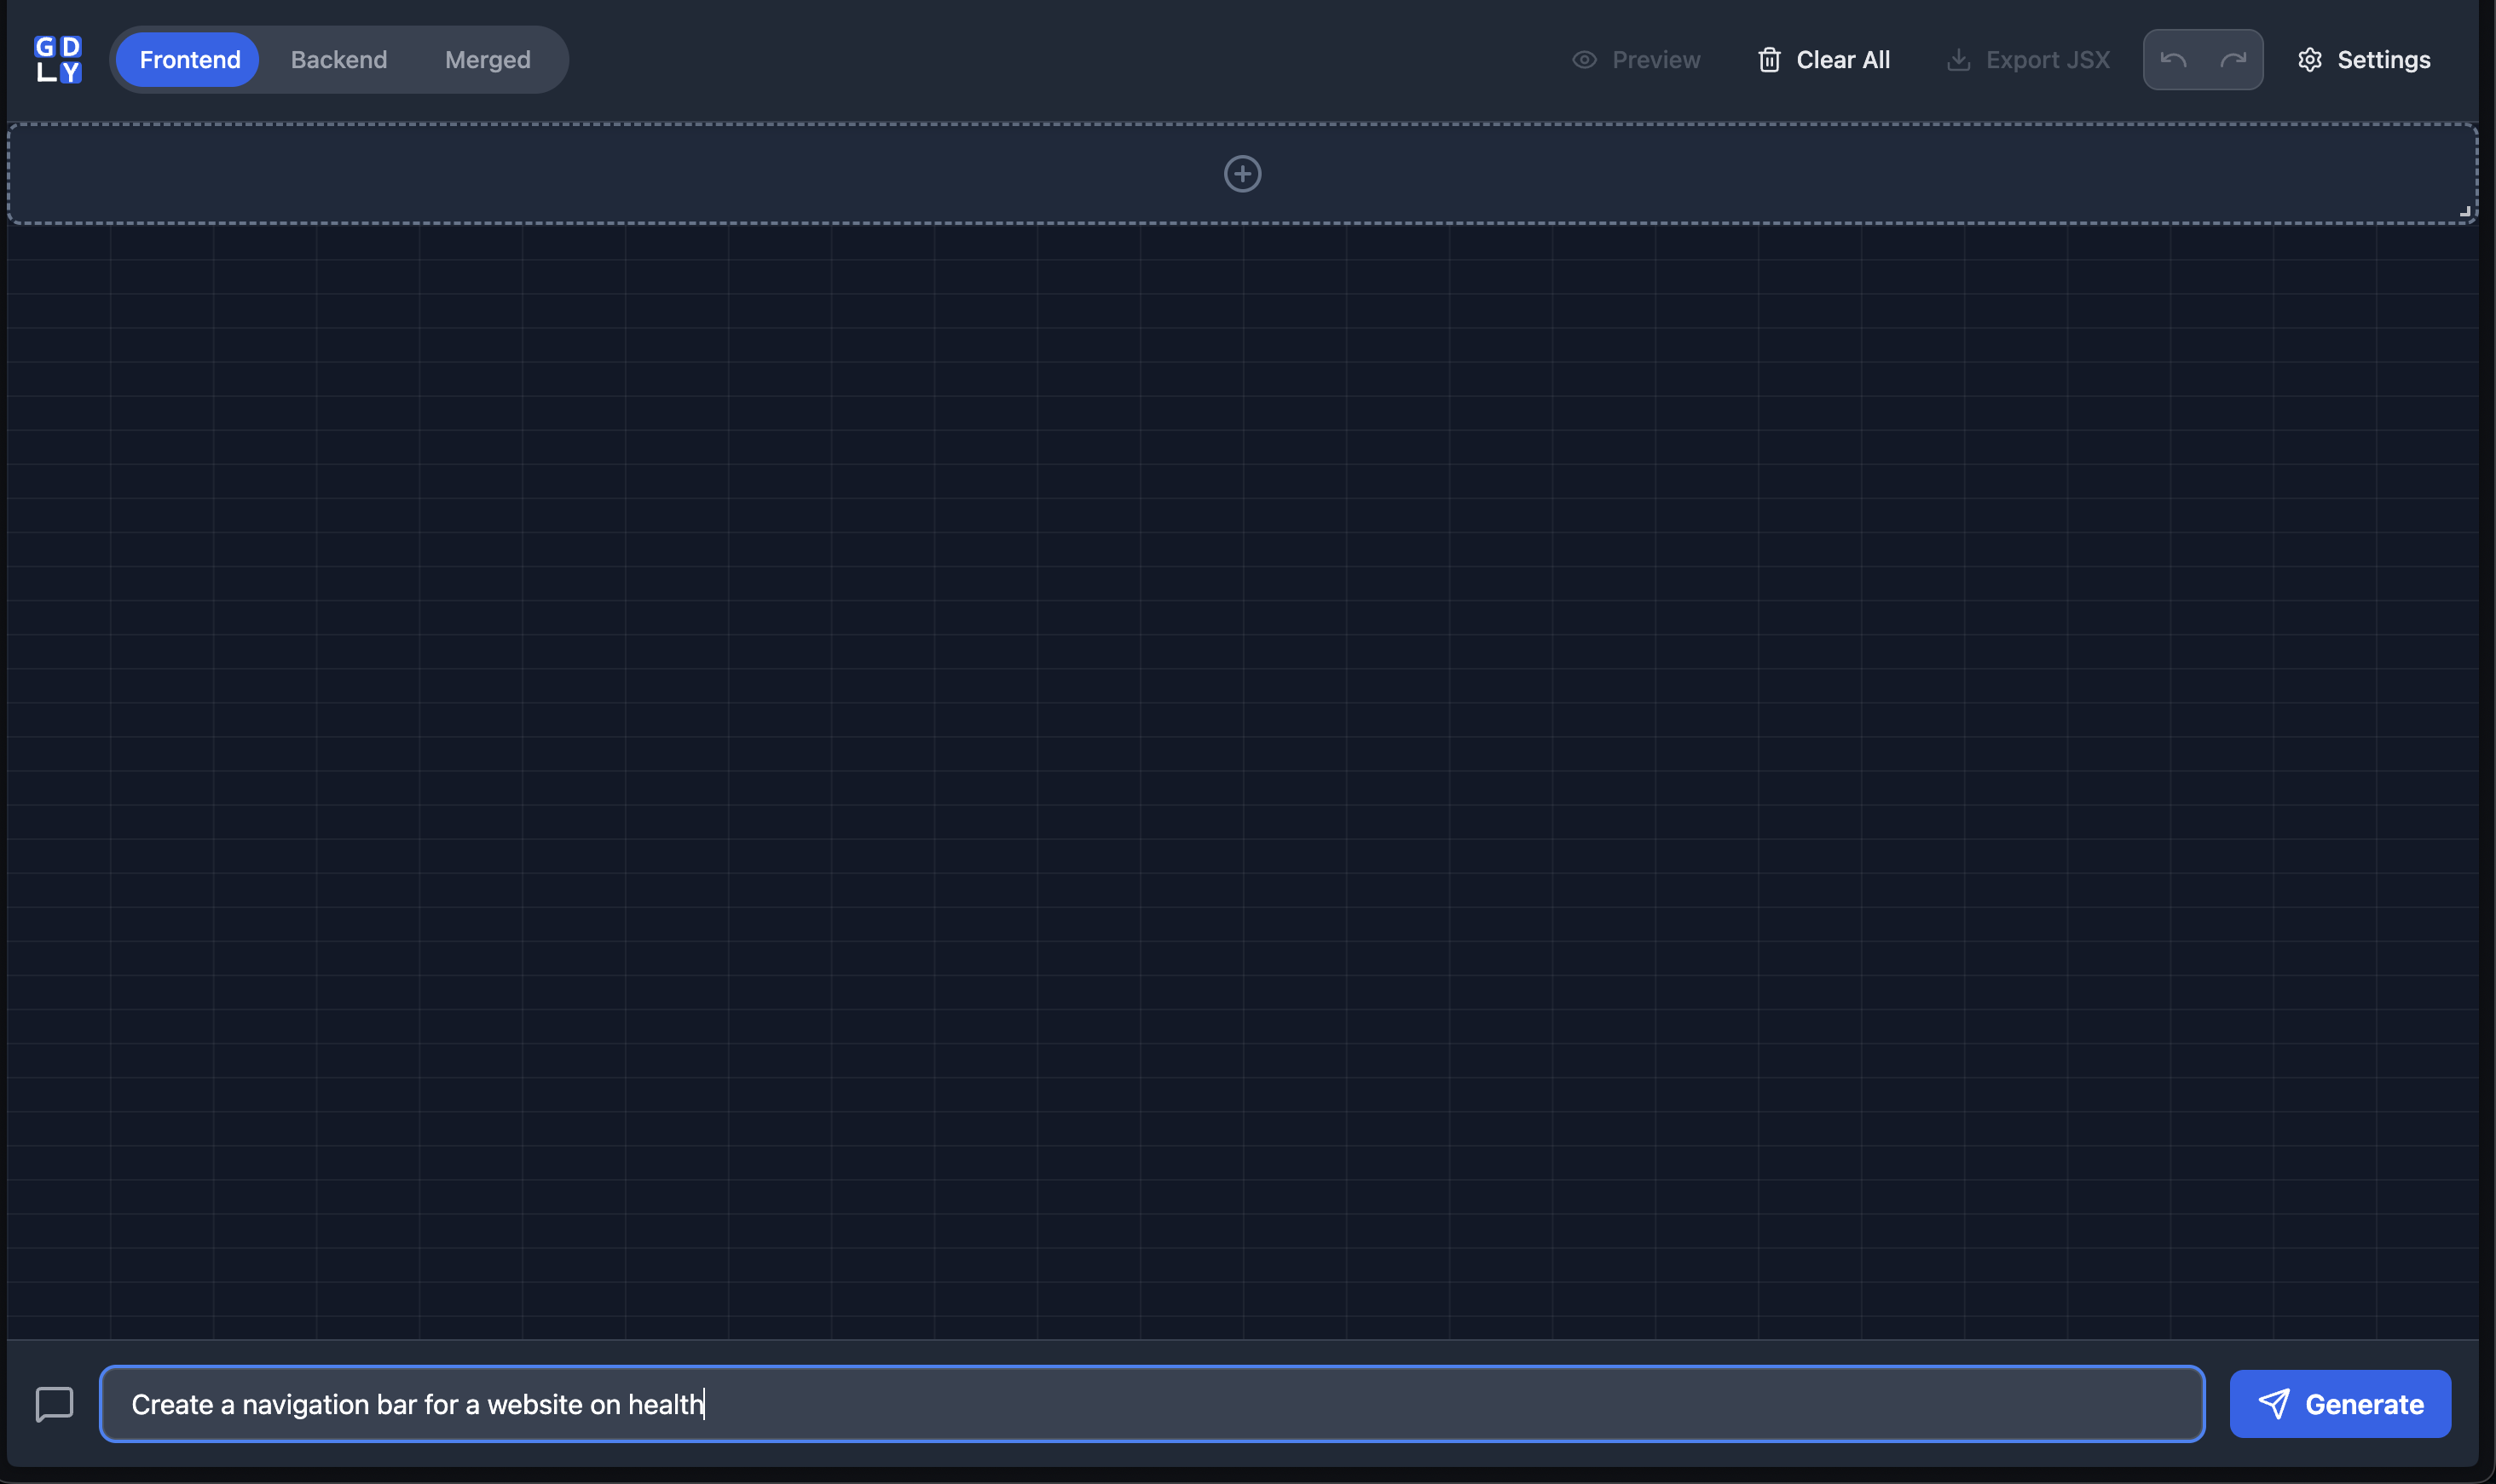Screen dimensions: 2496x1484
Task: Open Settings via its text label
Action: [x=2383, y=60]
